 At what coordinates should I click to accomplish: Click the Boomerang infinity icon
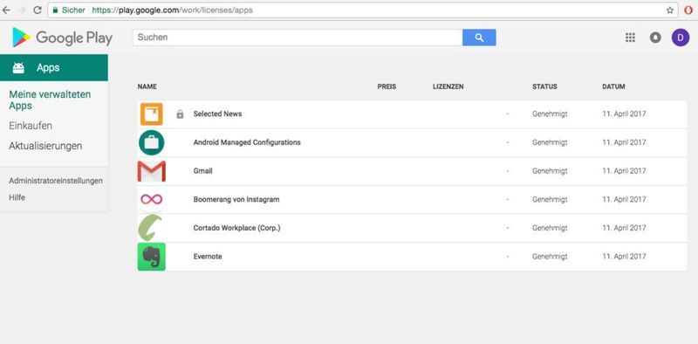(x=151, y=199)
